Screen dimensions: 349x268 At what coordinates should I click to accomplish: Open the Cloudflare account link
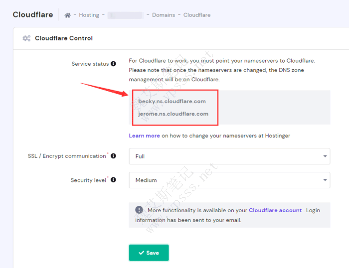(275, 210)
